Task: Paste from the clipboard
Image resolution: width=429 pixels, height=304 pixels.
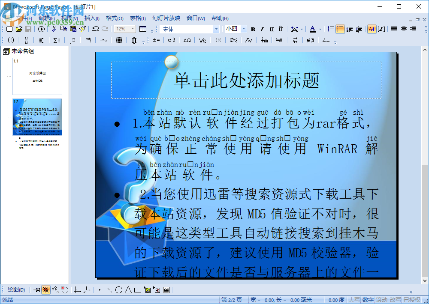Action: [x=73, y=29]
